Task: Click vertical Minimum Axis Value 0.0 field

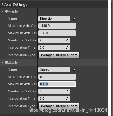Action: point(57,77)
